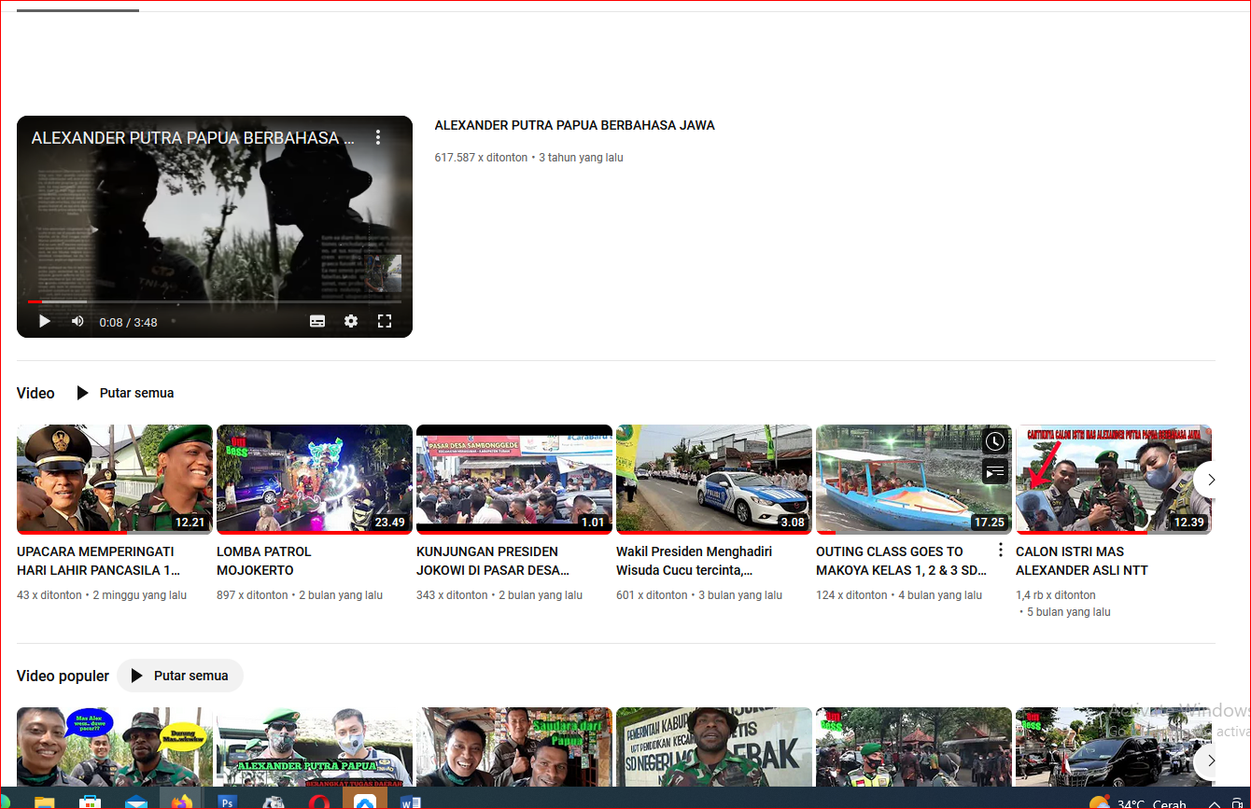Add Outing Class video to Watch Later

click(995, 441)
